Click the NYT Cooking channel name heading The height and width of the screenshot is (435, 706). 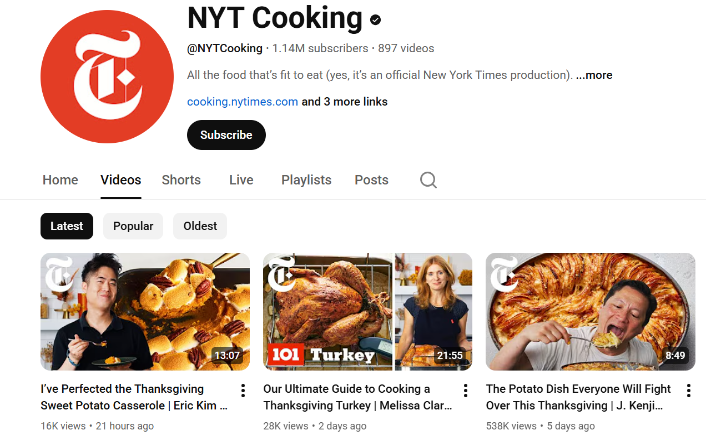tap(275, 17)
